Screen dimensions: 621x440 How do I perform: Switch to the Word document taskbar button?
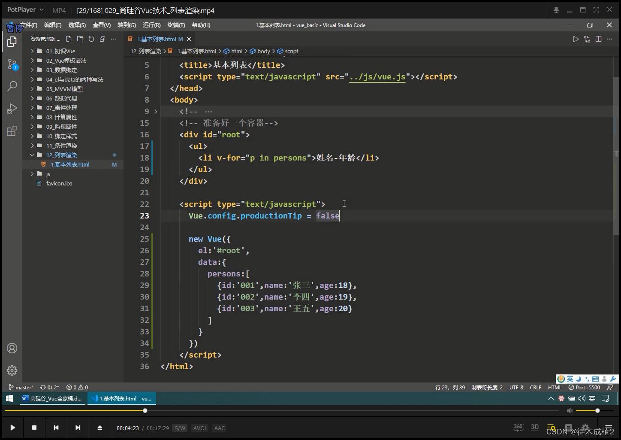click(x=52, y=398)
